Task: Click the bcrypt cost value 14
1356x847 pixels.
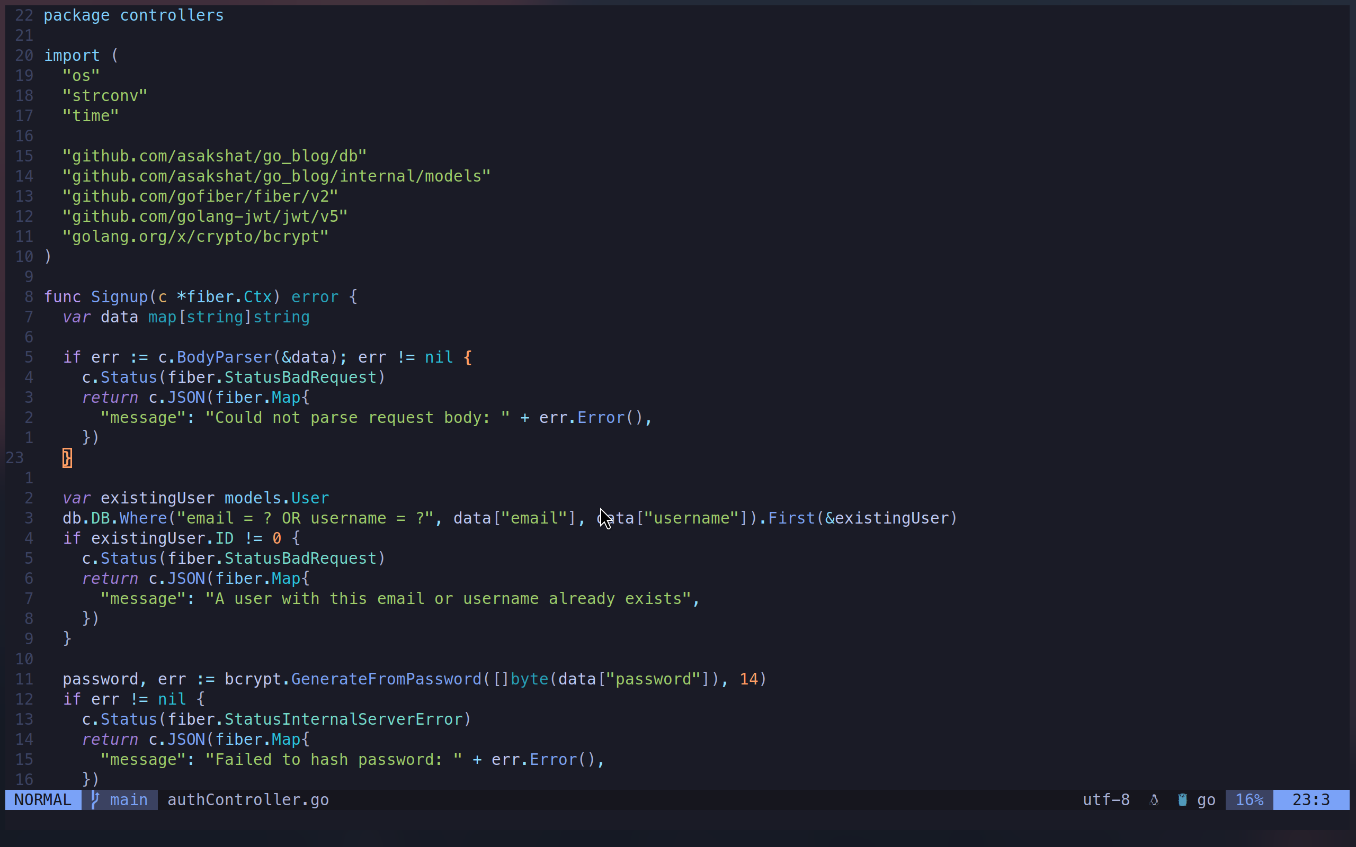Action: (748, 680)
